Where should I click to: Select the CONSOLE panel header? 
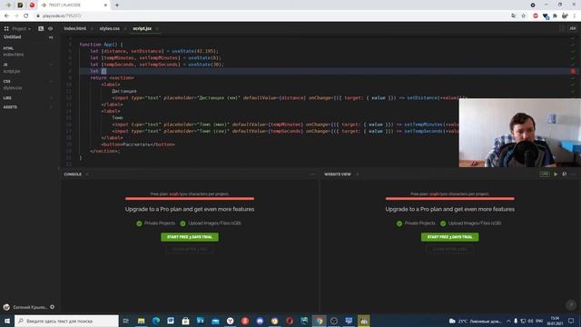[73, 174]
